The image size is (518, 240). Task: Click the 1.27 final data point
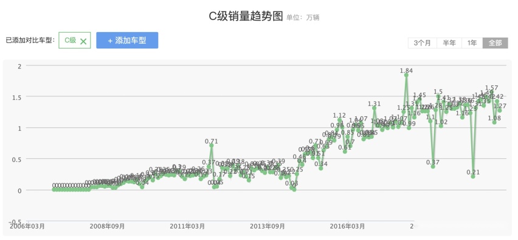500,111
